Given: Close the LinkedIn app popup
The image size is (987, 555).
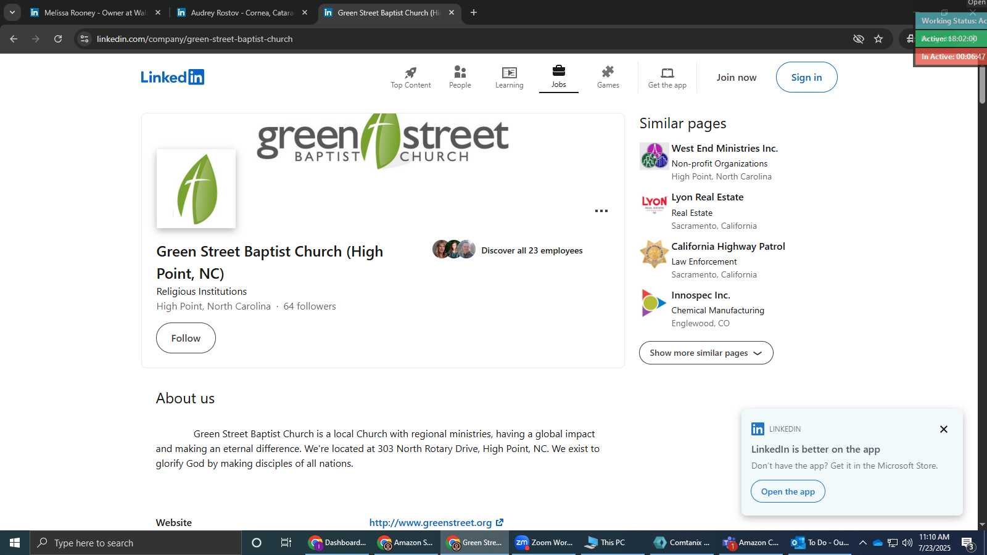Looking at the screenshot, I should (943, 429).
